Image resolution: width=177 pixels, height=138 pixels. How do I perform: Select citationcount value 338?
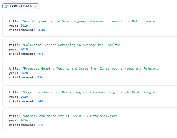pos(40,125)
